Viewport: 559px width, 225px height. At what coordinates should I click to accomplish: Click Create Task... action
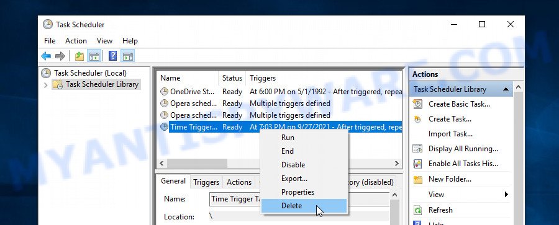tap(450, 119)
